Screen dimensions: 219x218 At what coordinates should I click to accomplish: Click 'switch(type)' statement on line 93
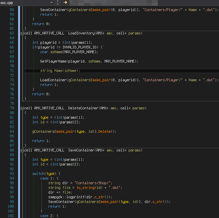point(44,174)
